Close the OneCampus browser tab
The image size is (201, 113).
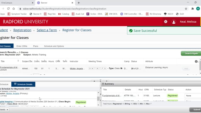coord(33,3)
